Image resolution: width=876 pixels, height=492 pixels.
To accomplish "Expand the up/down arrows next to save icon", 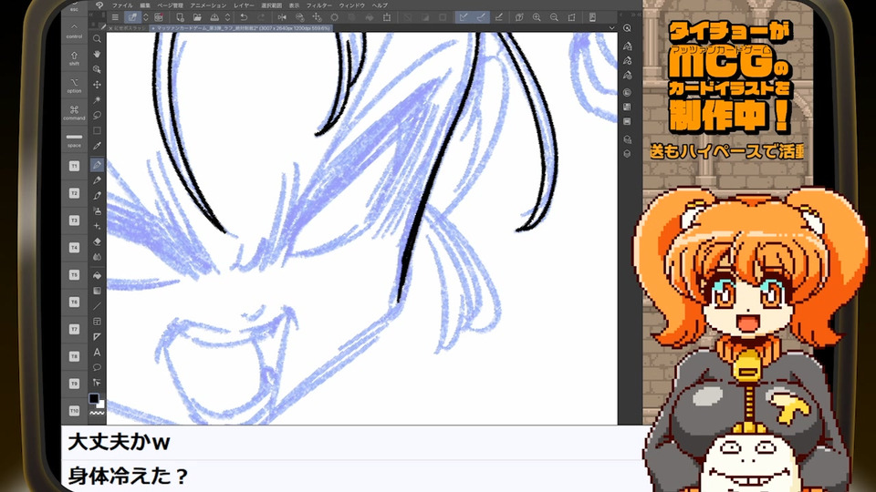I will 227,17.
